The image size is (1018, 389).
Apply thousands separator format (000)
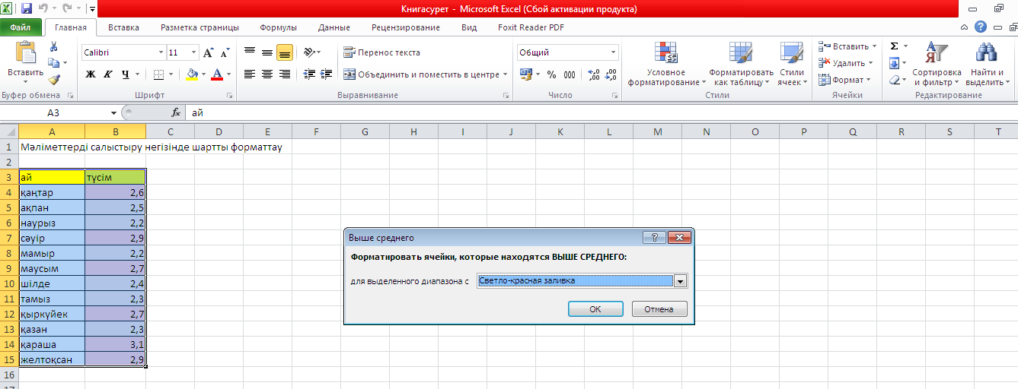pos(570,74)
